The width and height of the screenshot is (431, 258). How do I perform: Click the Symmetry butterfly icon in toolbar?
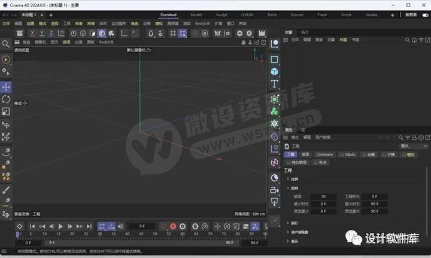[217, 34]
